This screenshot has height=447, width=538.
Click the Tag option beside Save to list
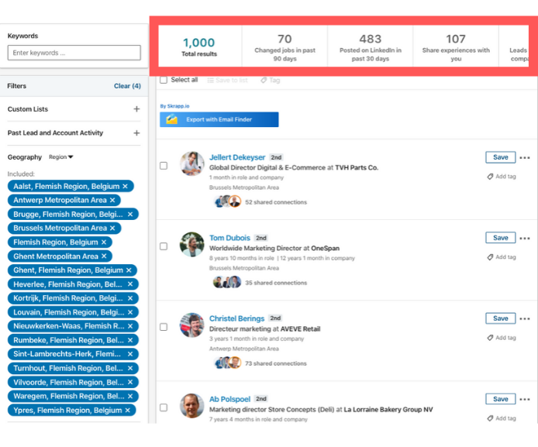[271, 81]
